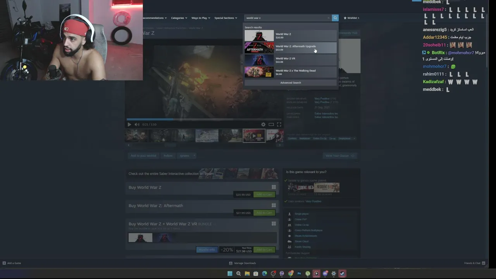Image resolution: width=496 pixels, height=279 pixels.
Task: Click Windows icon in Buy World War Z row
Action: click(274, 187)
